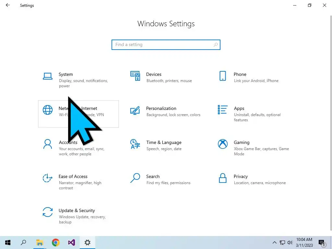Open the taskbar clock and date
Screen dimensions: 332x249
[x=304, y=243]
